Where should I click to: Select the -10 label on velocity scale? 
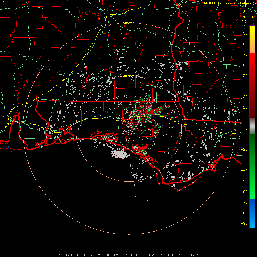coord(244,139)
